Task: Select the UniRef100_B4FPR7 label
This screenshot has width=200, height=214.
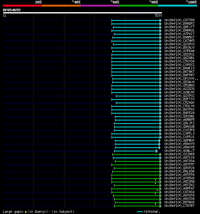Action: pos(179,75)
